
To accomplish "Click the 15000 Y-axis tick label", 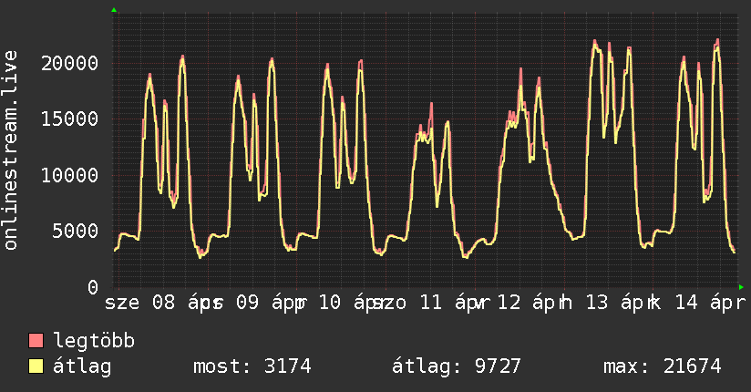I will coord(71,119).
